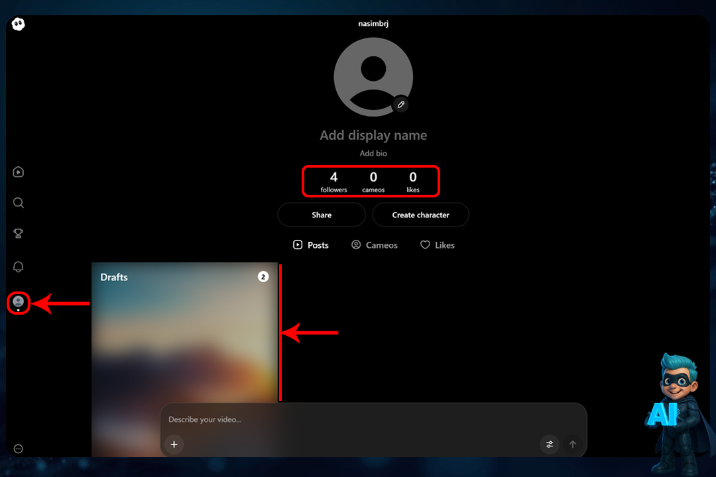Open the Sora home feed icon
This screenshot has width=716, height=477.
pos(18,172)
